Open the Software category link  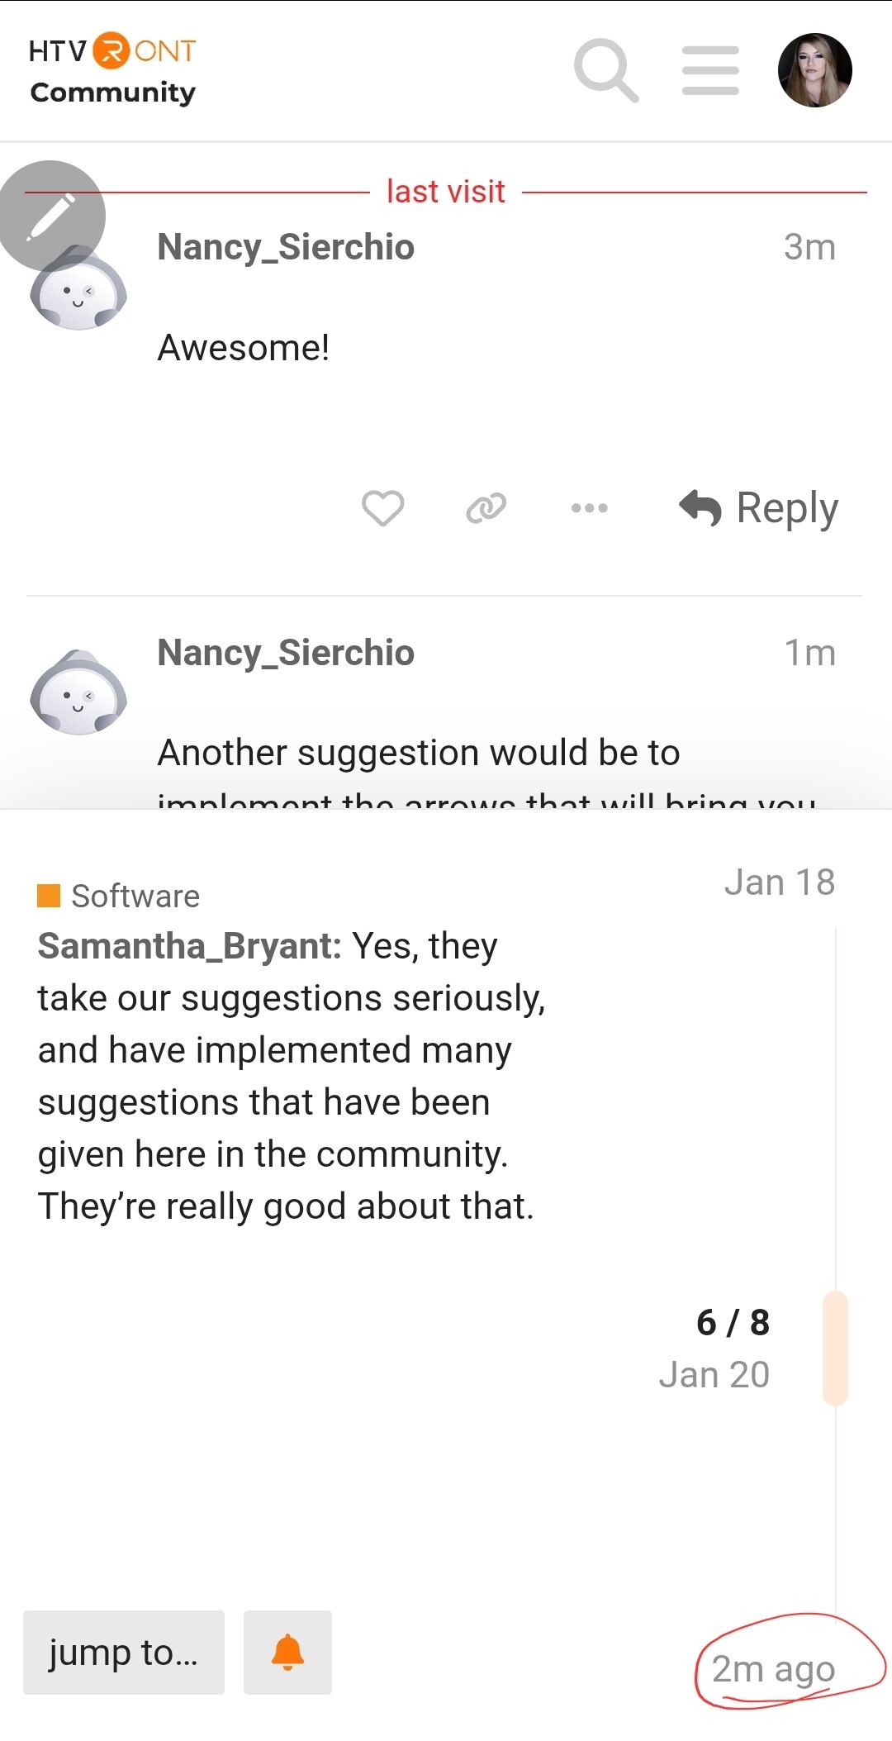click(135, 896)
